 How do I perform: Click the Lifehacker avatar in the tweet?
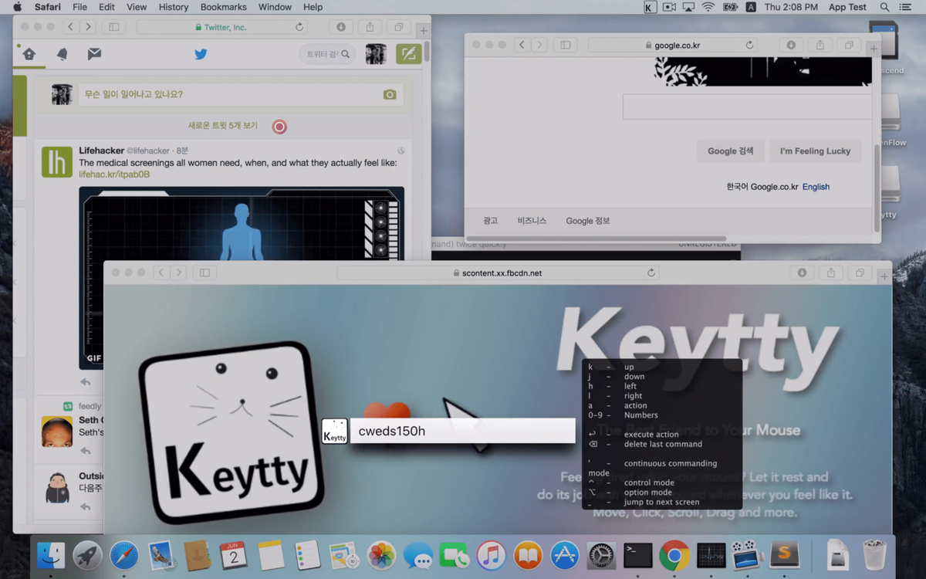click(x=57, y=162)
